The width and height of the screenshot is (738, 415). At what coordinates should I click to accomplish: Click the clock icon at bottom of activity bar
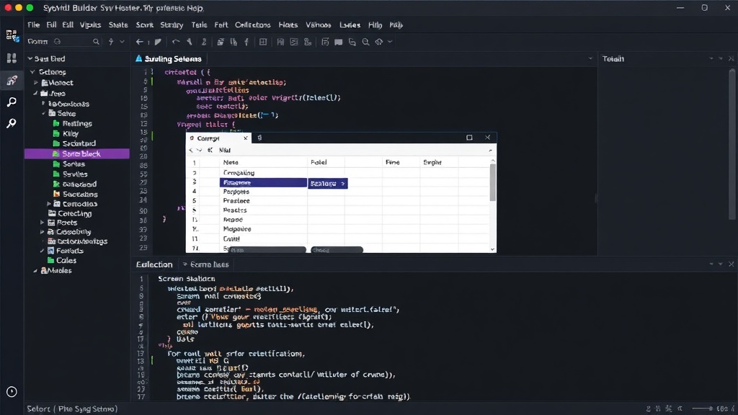coord(12,391)
